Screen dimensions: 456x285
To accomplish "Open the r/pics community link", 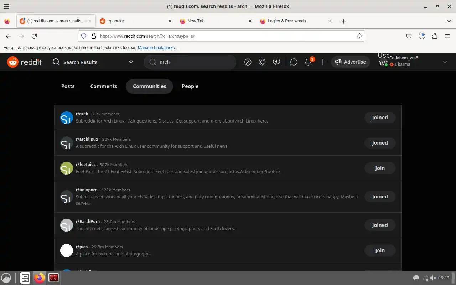I will click(x=82, y=247).
